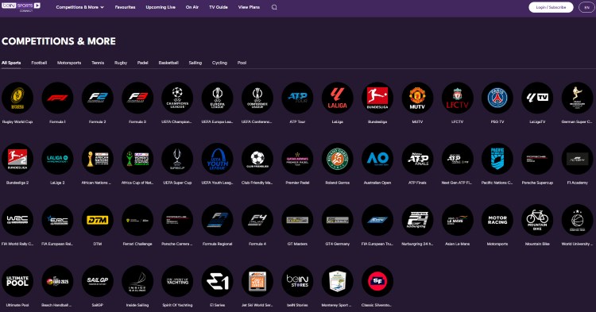The height and width of the screenshot is (312, 596).
Task: Change language with the EN button
Action: (x=587, y=7)
